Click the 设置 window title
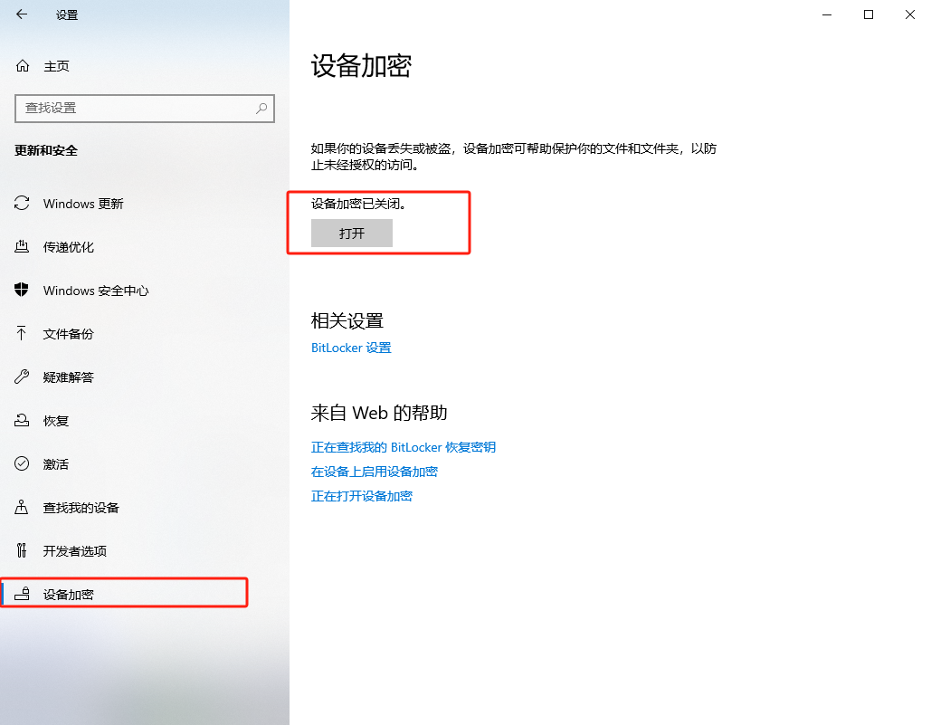 point(67,14)
